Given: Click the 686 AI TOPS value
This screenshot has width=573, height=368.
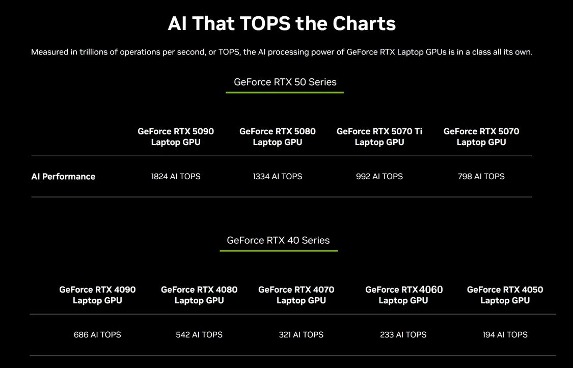Looking at the screenshot, I should click(98, 335).
